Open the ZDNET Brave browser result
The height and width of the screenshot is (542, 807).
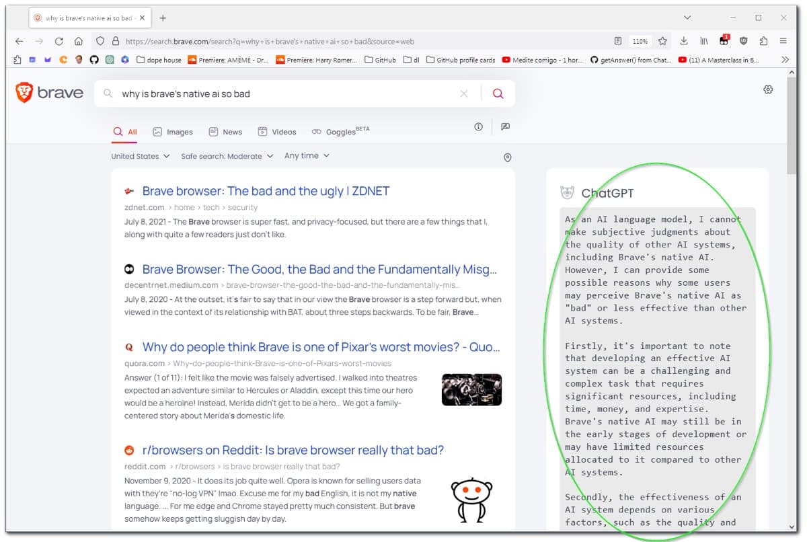point(266,191)
